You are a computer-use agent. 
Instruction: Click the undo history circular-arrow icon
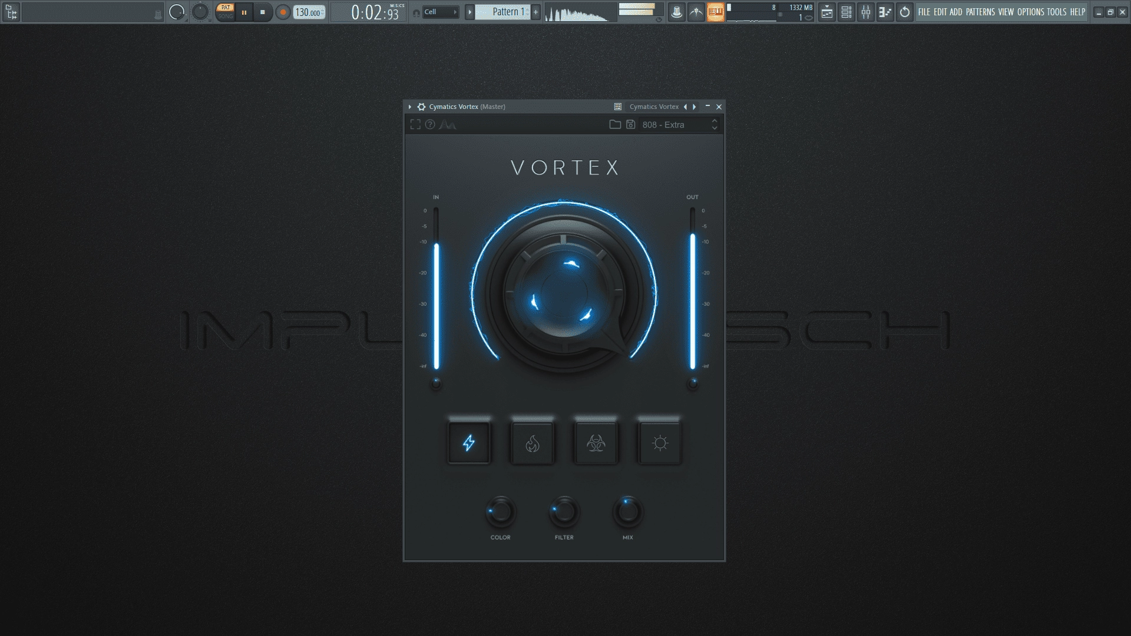pyautogui.click(x=905, y=12)
